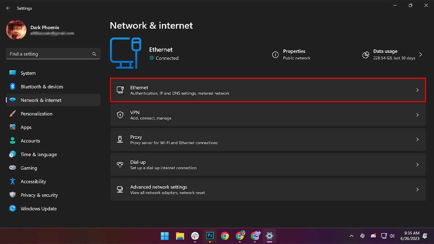Expand hidden icons in the system tray

(351, 236)
